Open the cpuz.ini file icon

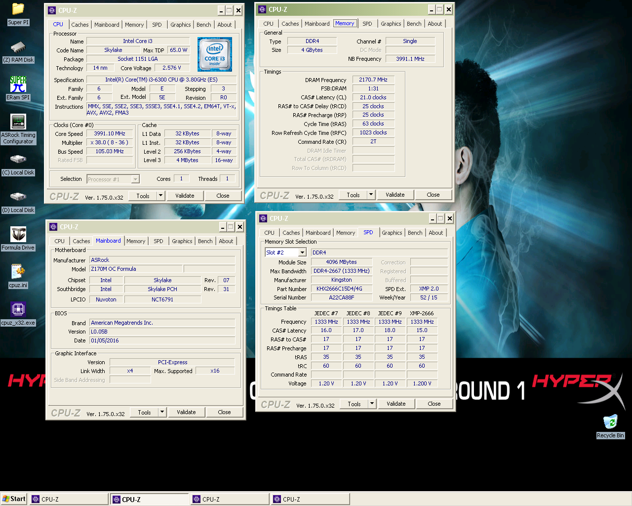(18, 271)
